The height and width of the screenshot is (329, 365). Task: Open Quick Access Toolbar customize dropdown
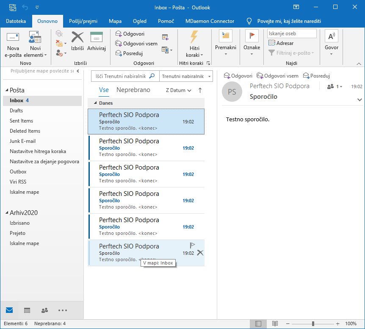(x=37, y=8)
